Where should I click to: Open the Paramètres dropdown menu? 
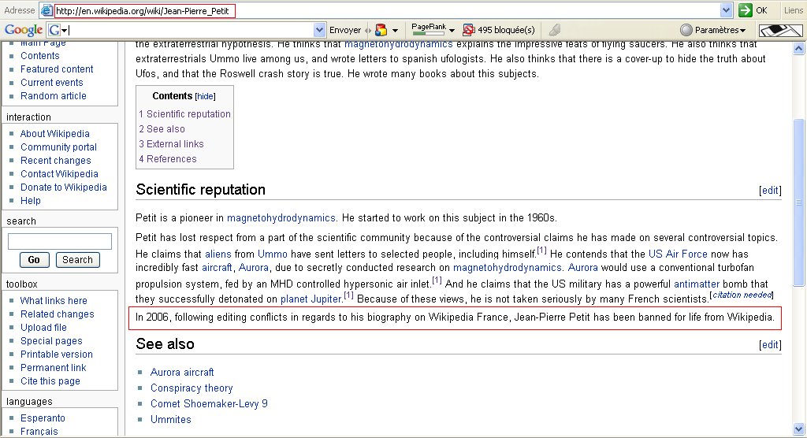point(712,30)
